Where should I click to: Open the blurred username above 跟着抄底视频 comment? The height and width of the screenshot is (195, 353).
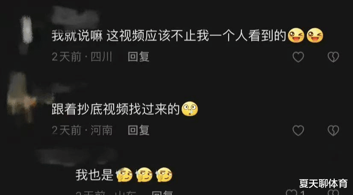[68, 87]
